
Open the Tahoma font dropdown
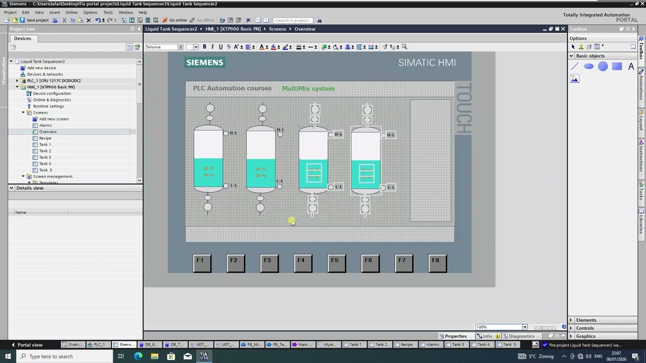coord(180,47)
